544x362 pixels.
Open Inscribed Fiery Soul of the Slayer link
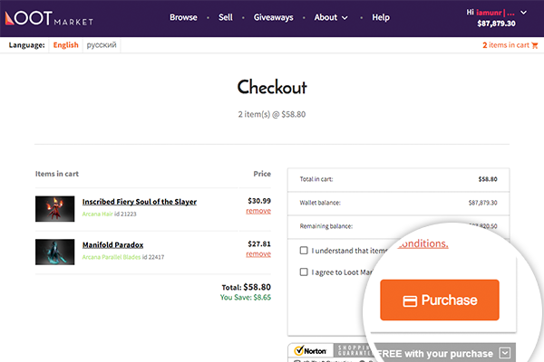pos(140,202)
